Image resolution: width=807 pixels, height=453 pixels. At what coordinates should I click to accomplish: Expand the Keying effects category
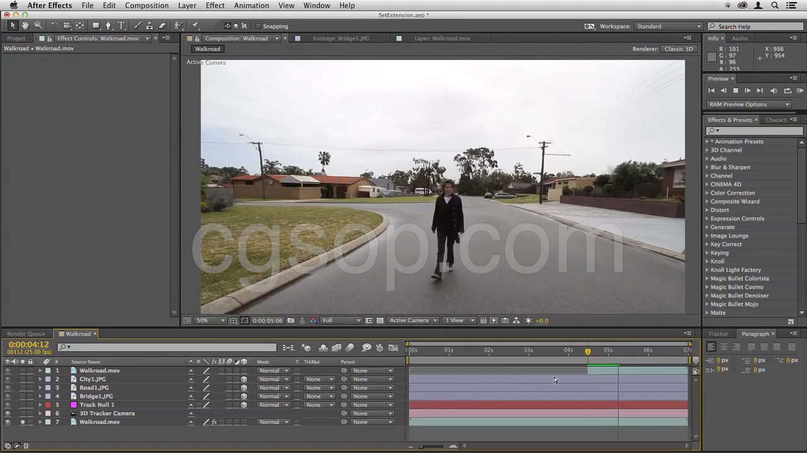click(x=707, y=253)
